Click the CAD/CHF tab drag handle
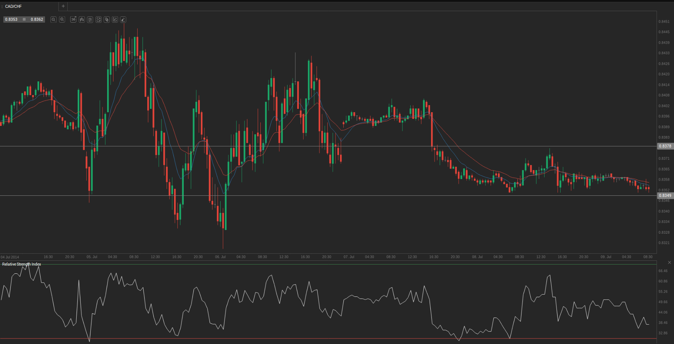 point(2,6)
